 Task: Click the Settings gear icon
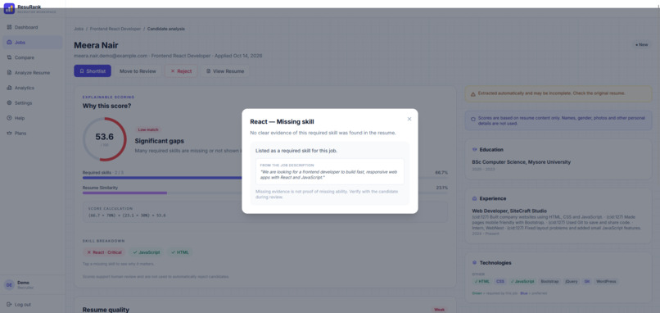(9, 103)
